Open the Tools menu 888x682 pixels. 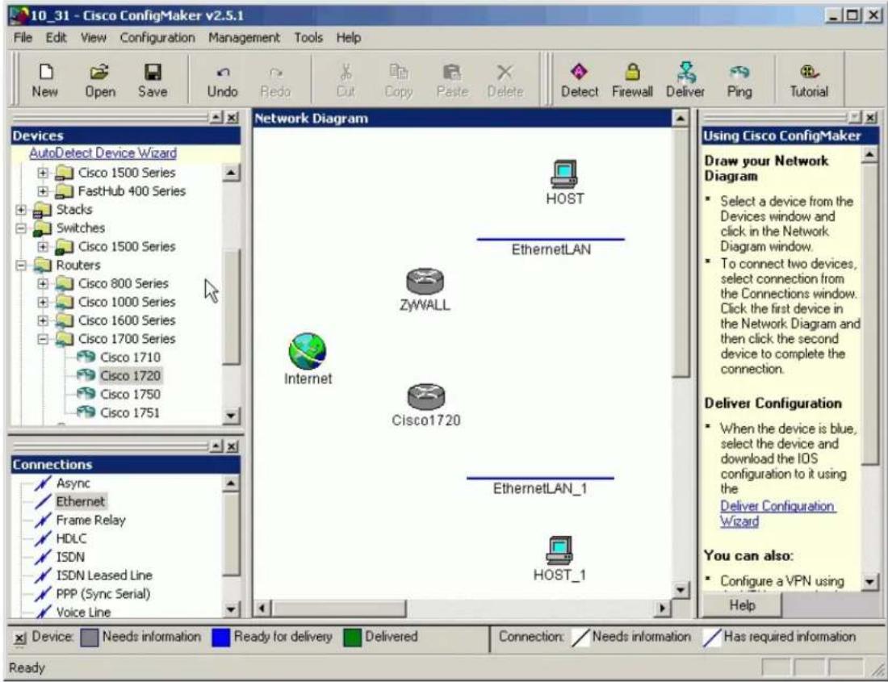[x=308, y=38]
